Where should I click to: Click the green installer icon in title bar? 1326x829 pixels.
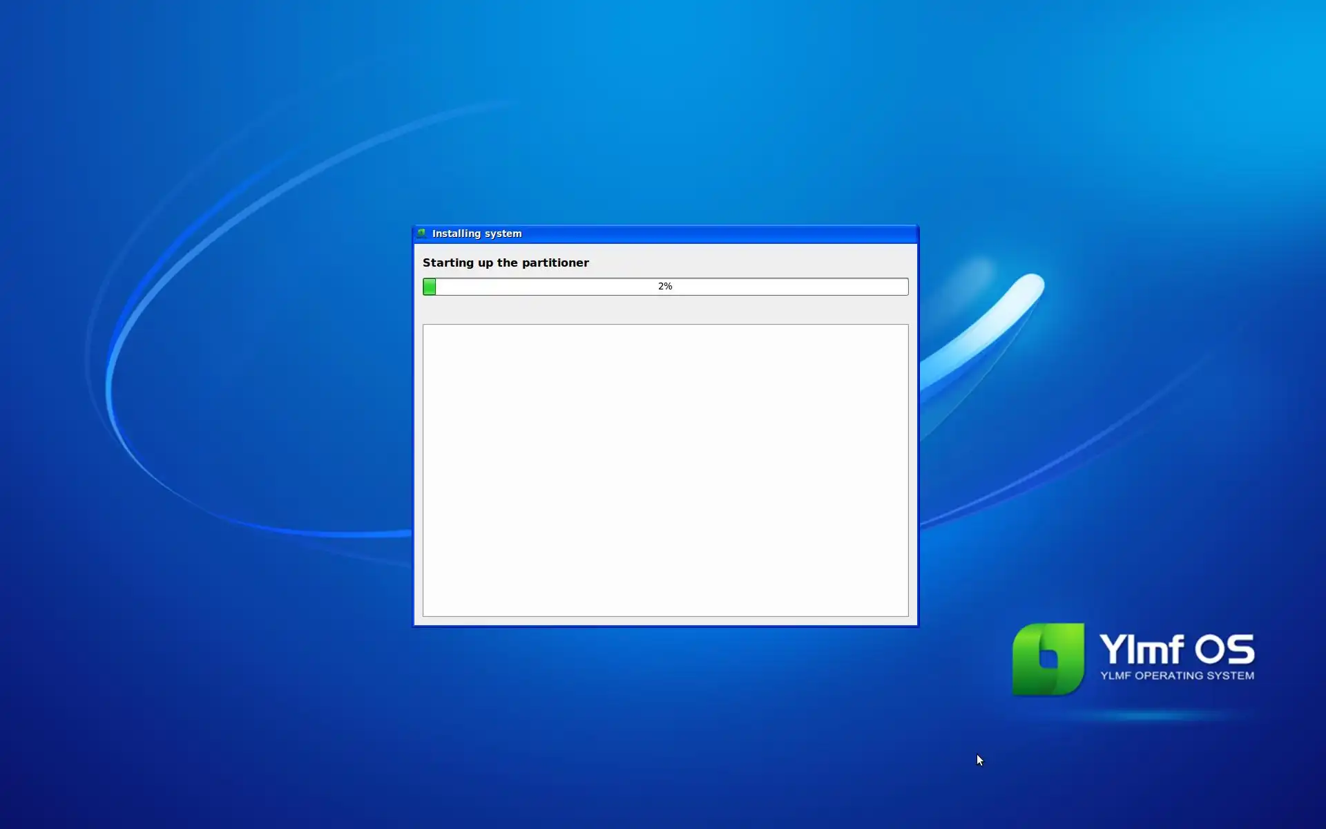[421, 234]
